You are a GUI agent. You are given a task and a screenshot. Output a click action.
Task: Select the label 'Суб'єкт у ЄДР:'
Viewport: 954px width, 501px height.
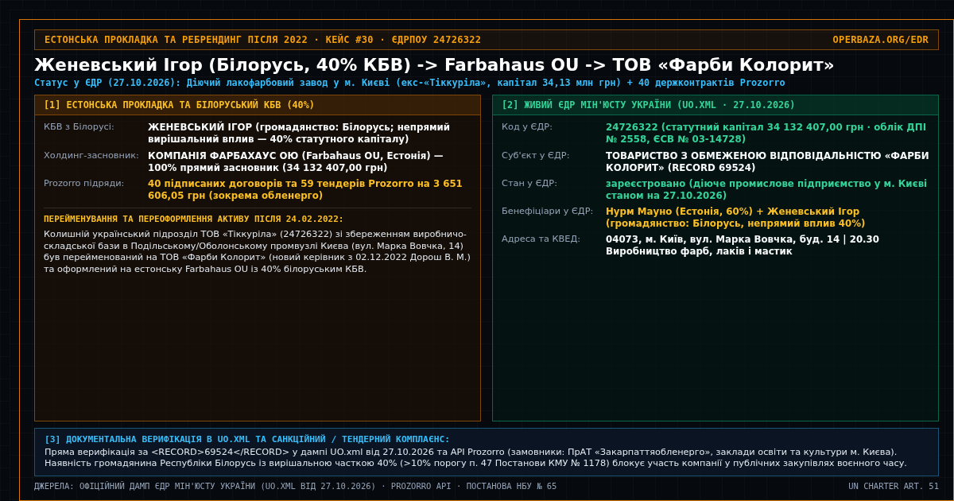[536, 155]
